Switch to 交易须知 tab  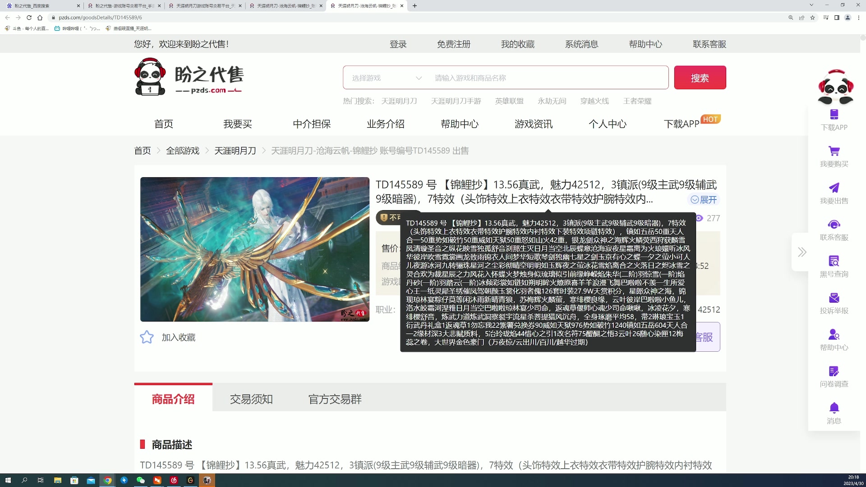tap(251, 399)
